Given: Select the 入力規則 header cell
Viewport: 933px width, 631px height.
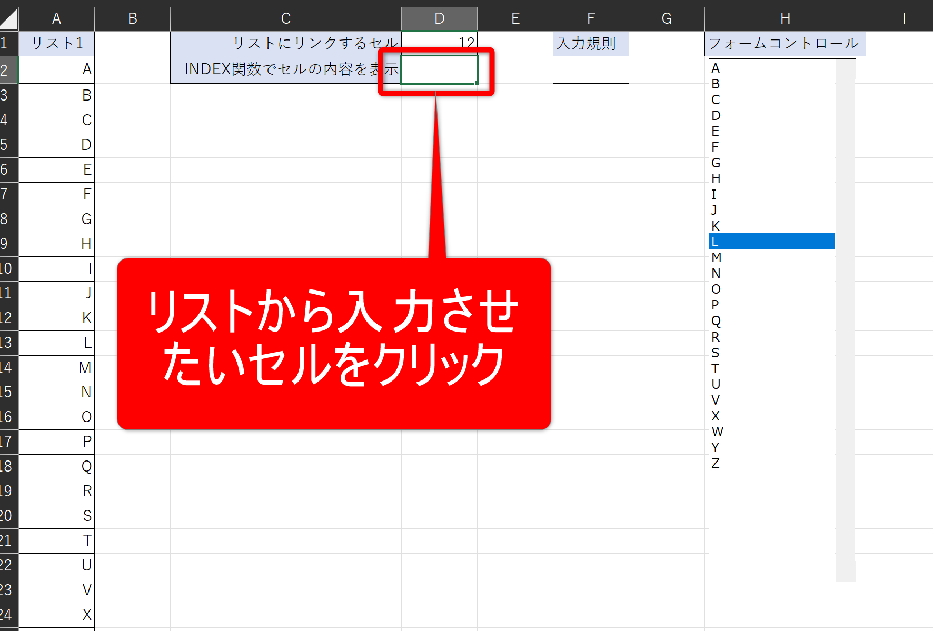Looking at the screenshot, I should [x=591, y=43].
